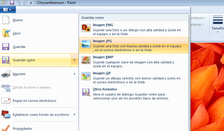Viewport: 224px width, 131px height.
Task: Click the Nuevo blank page icon
Action: (6, 20)
